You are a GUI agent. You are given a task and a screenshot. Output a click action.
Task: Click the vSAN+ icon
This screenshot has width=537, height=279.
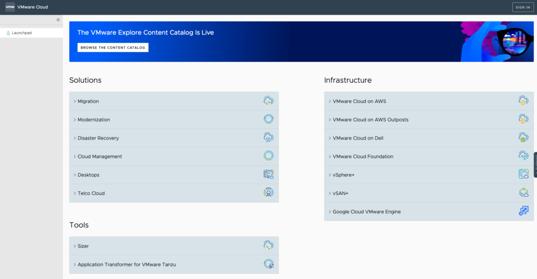[523, 193]
